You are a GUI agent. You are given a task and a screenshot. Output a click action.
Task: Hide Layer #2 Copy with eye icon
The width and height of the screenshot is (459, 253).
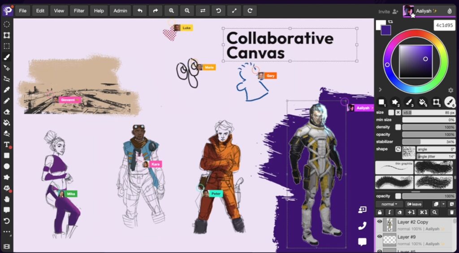(380, 222)
